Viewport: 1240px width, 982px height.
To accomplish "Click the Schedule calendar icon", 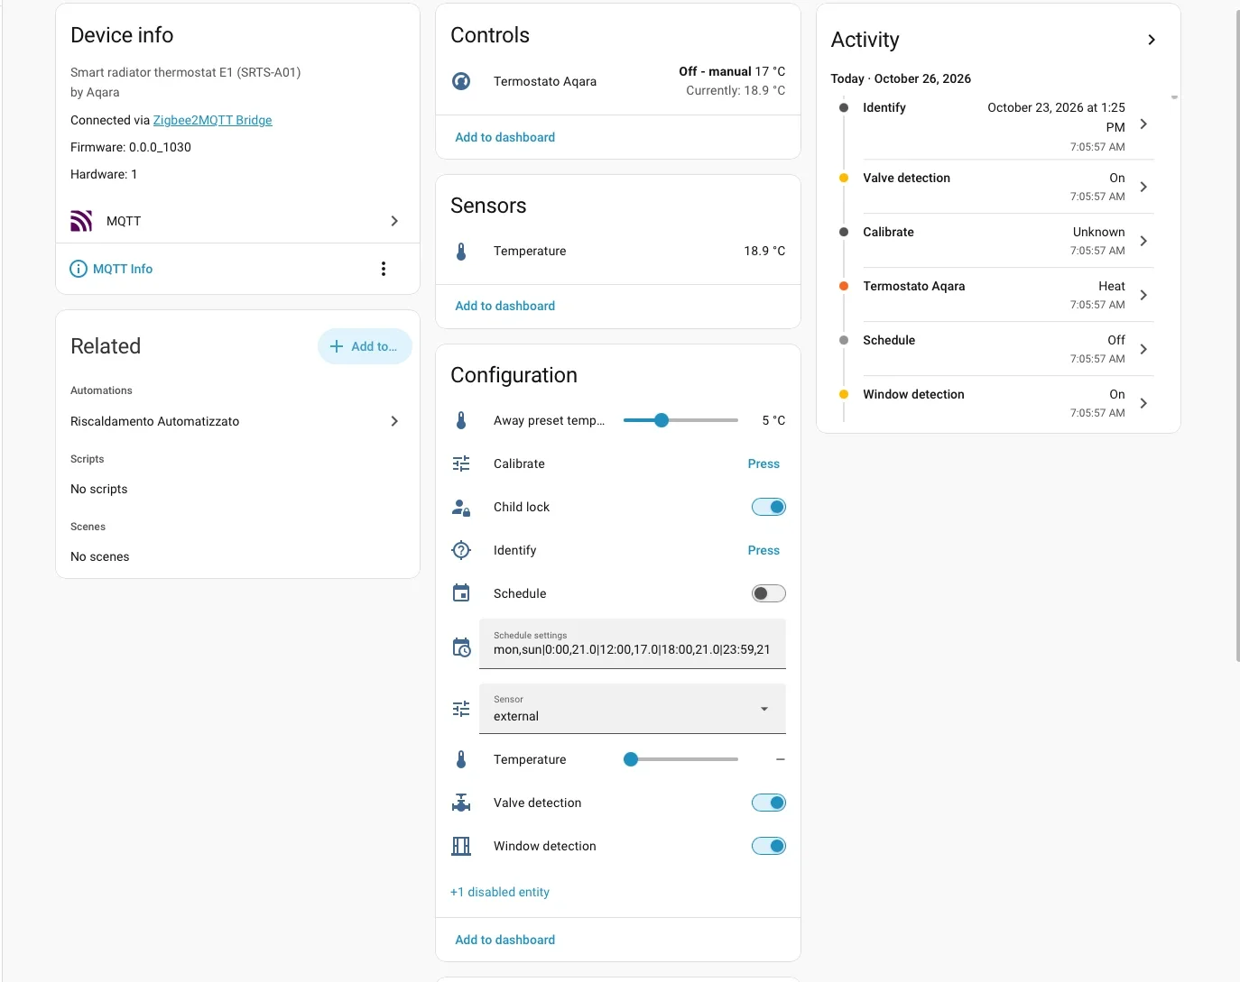I will click(x=461, y=593).
